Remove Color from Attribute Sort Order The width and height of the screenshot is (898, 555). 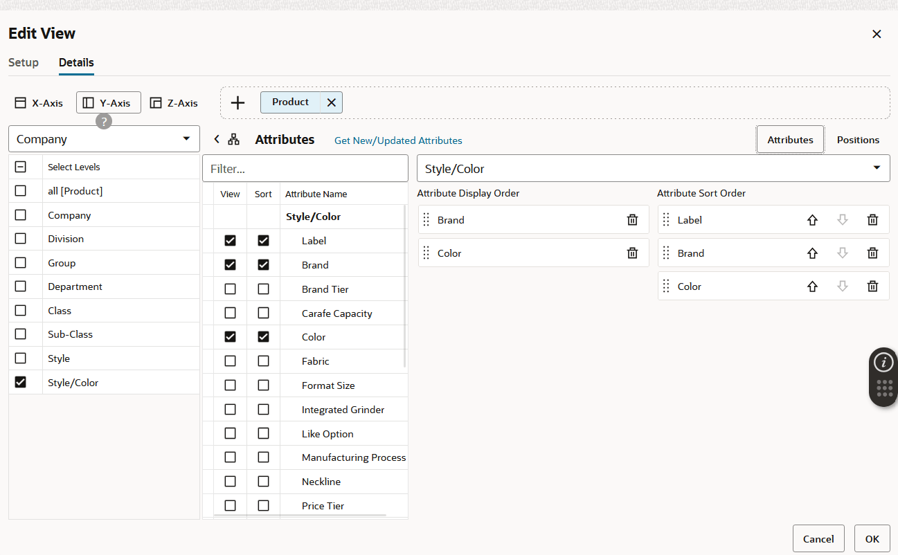pos(872,286)
